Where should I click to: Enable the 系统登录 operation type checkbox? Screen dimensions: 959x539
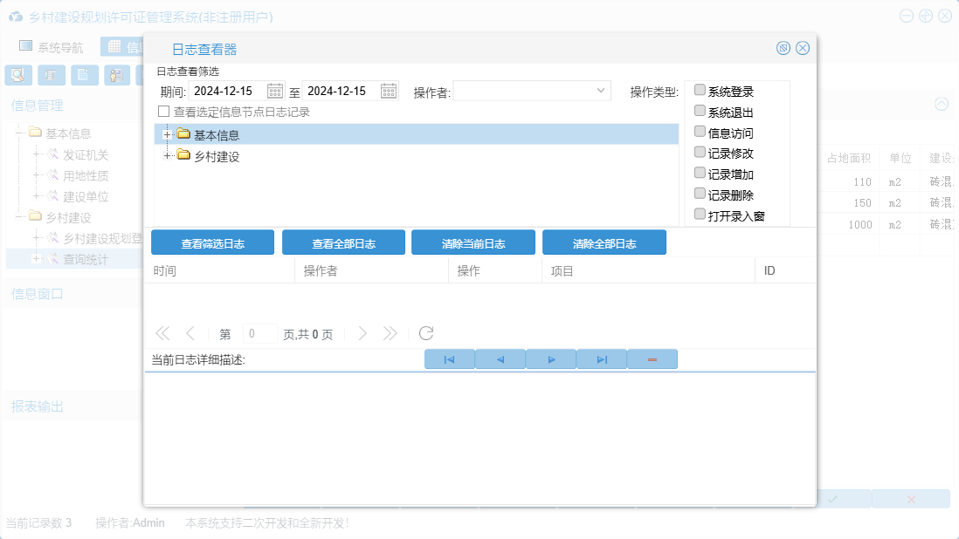point(700,90)
